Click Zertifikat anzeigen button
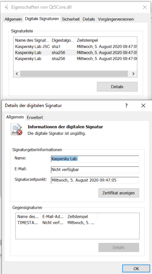152x274 pixels. [x=119, y=193]
